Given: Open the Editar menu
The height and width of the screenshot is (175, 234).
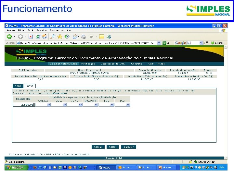Looking at the screenshot, I should click(x=21, y=30).
